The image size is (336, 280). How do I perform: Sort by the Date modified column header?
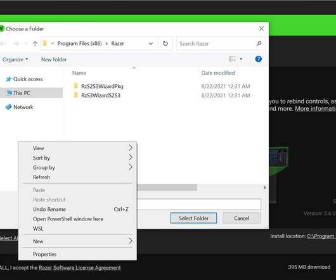coord(218,73)
